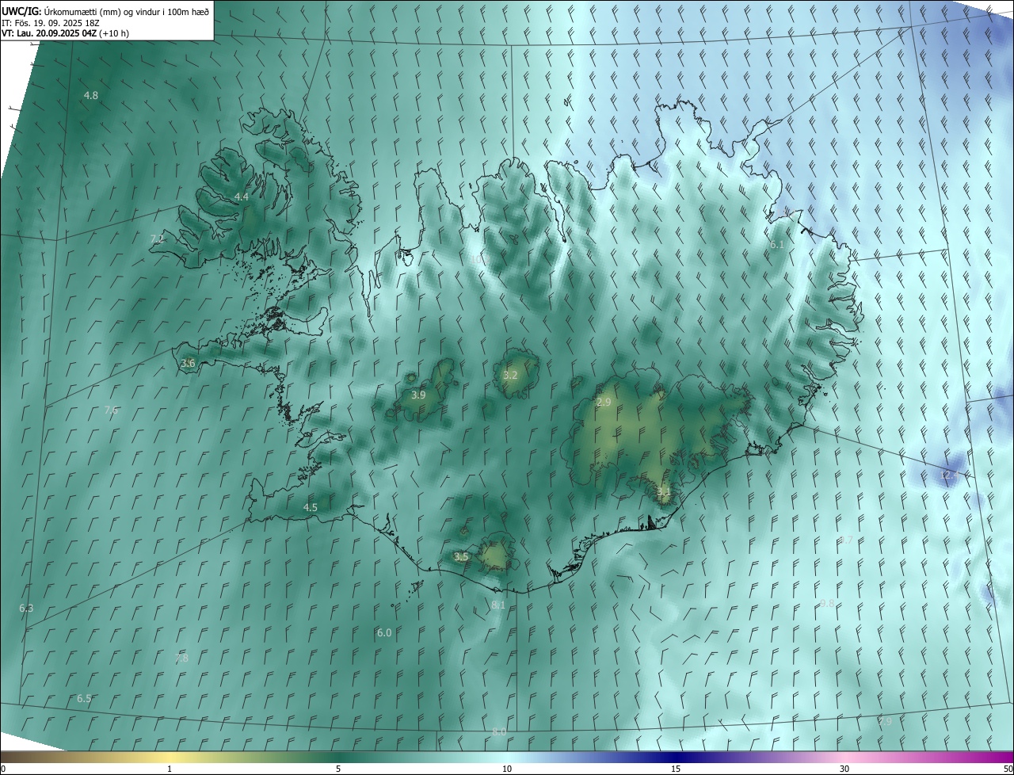Select the 4.8 value label on the map
This screenshot has width=1014, height=775.
pos(91,95)
